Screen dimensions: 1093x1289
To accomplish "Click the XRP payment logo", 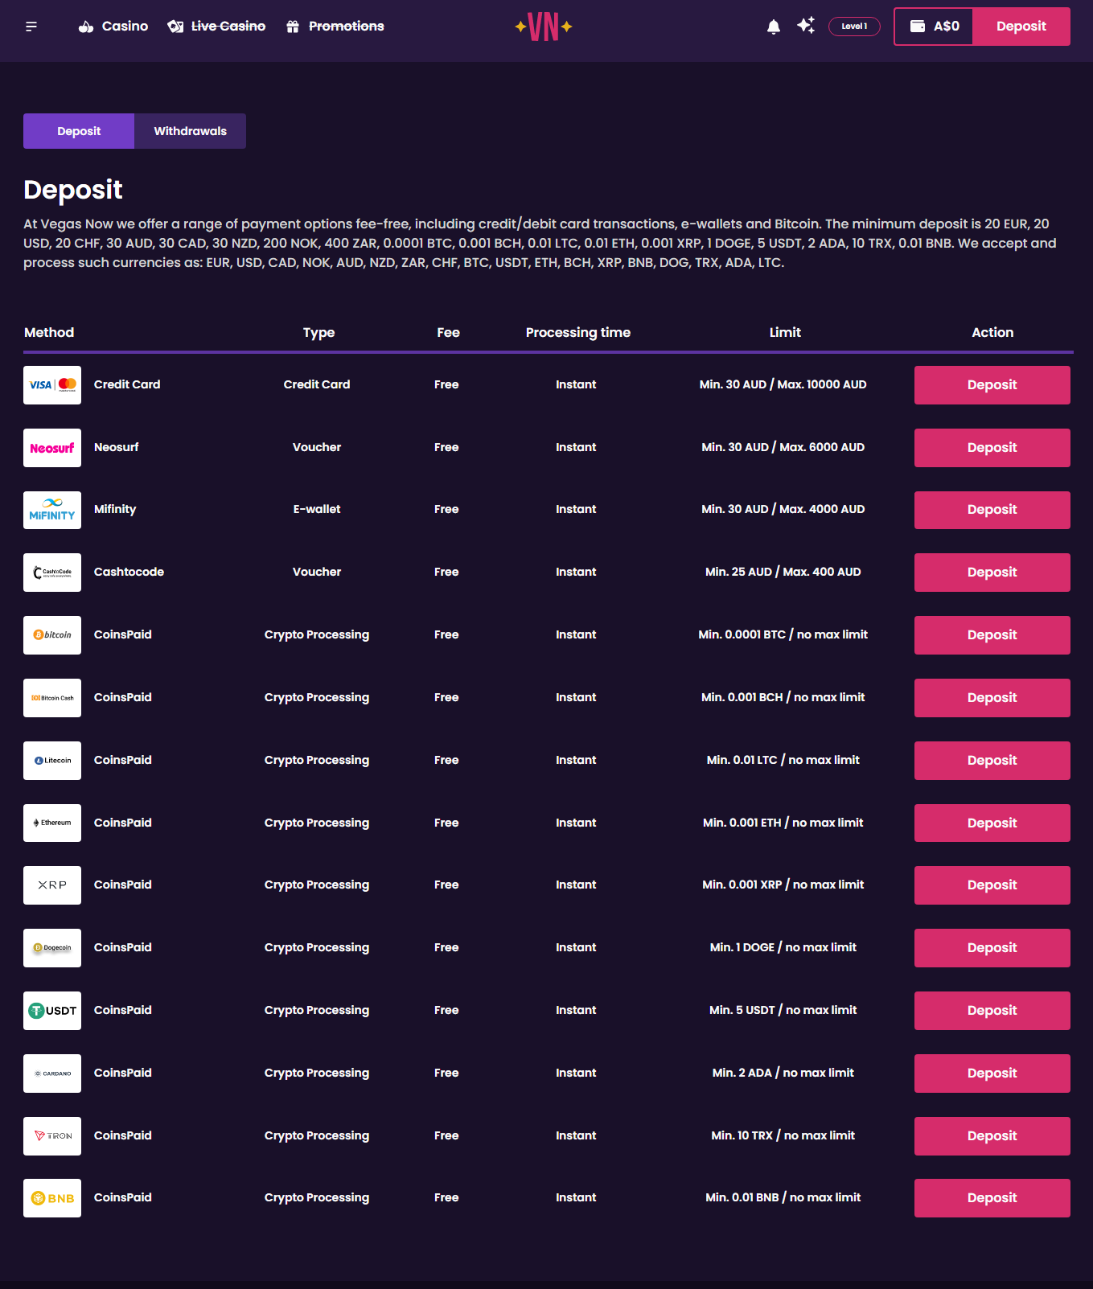I will pyautogui.click(x=52, y=885).
